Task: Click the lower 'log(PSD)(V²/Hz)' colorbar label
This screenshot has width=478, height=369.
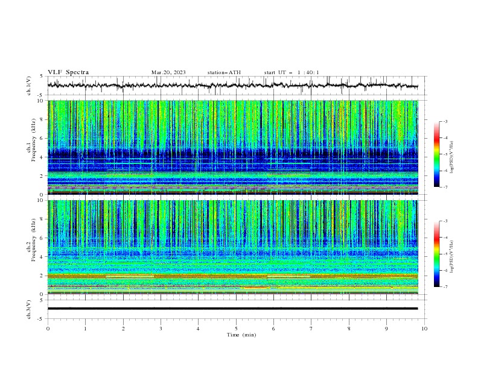Action: click(452, 256)
